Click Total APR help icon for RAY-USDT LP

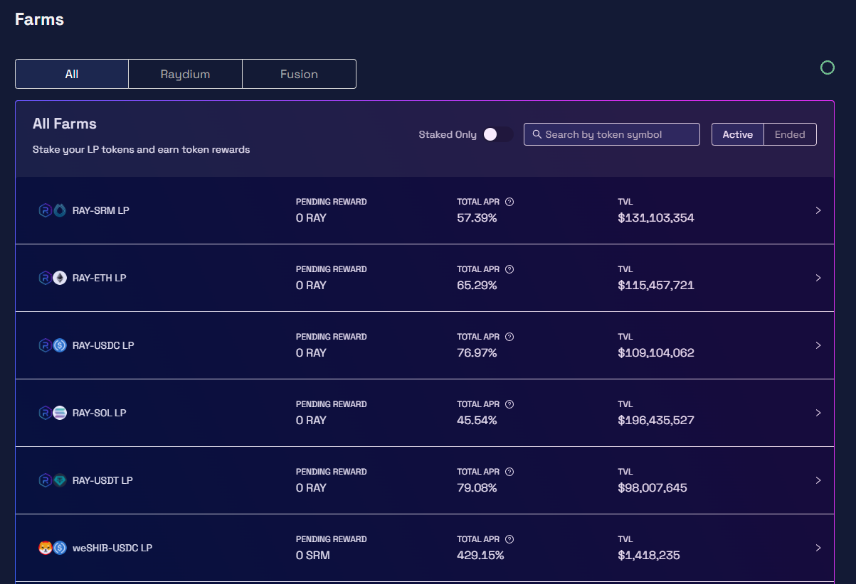click(509, 472)
